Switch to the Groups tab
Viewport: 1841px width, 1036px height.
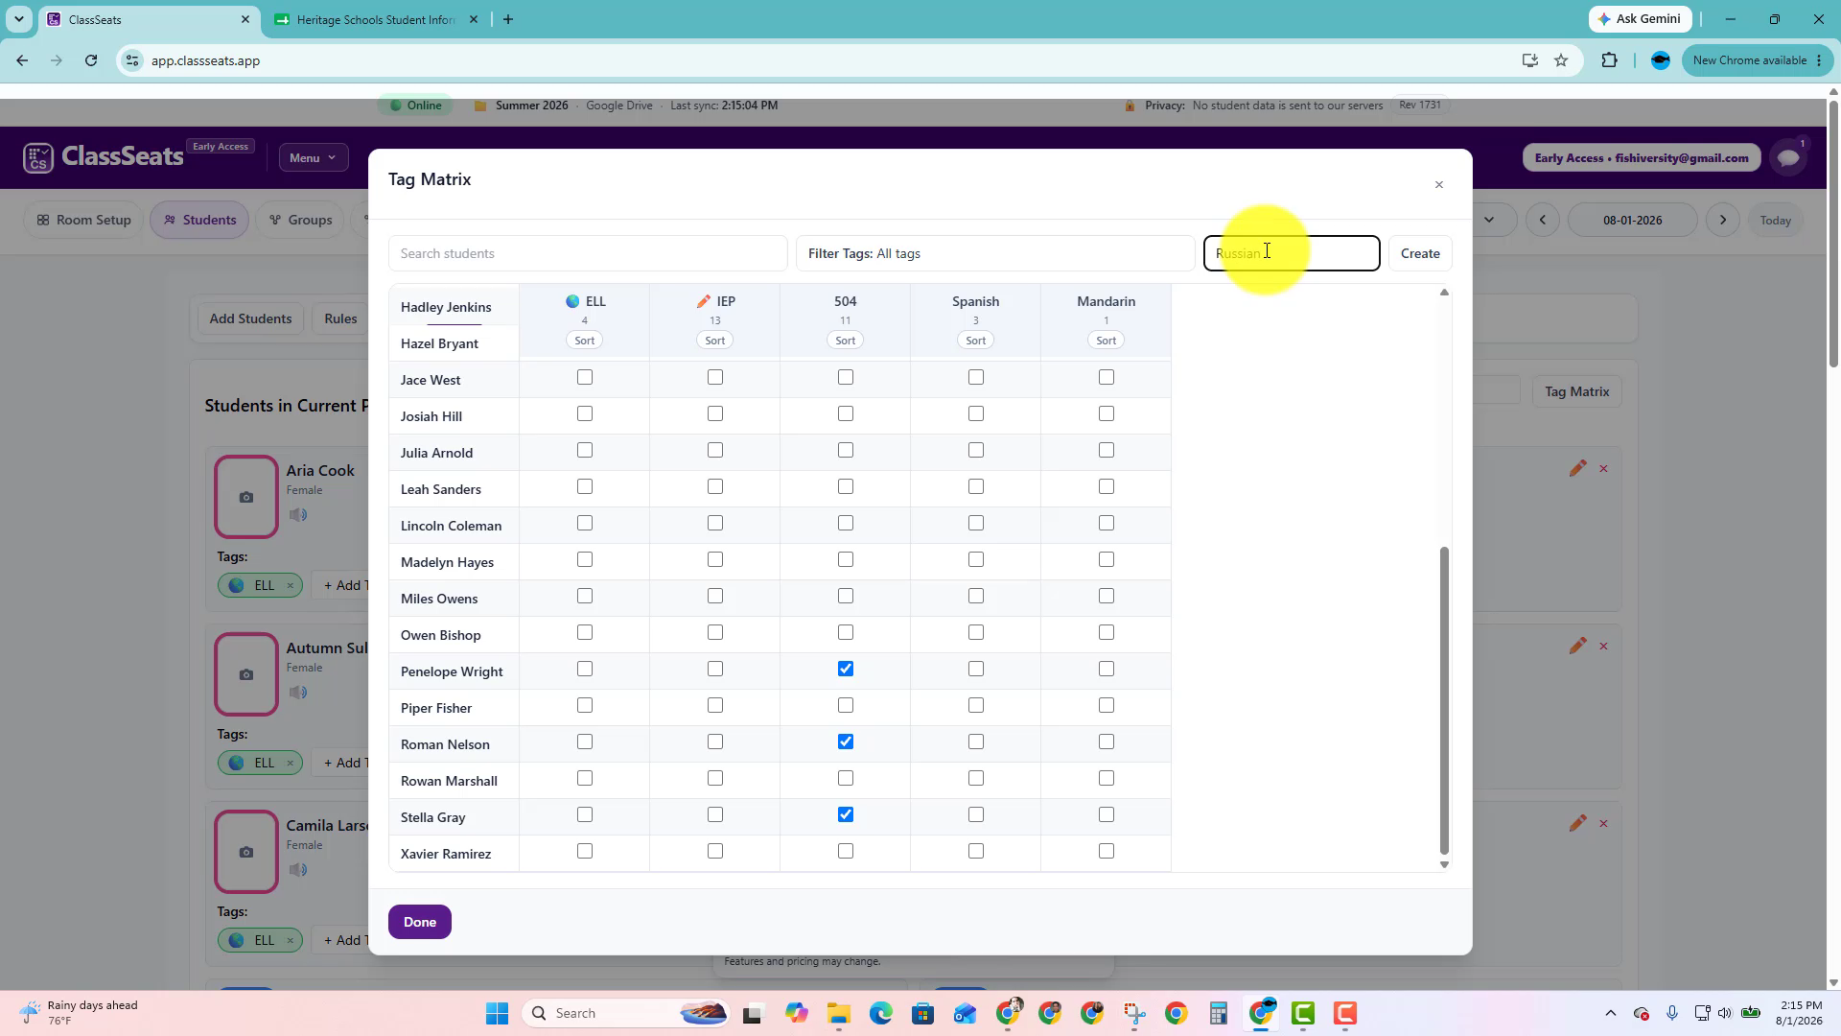coord(300,220)
